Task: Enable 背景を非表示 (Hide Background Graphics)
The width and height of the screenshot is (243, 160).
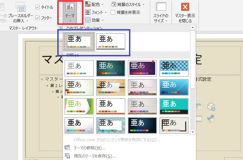Action: [x=113, y=12]
